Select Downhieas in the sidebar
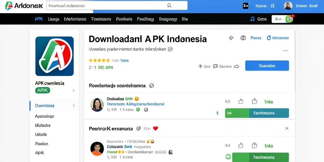Image resolution: width=324 pixels, height=162 pixels. (x=45, y=106)
